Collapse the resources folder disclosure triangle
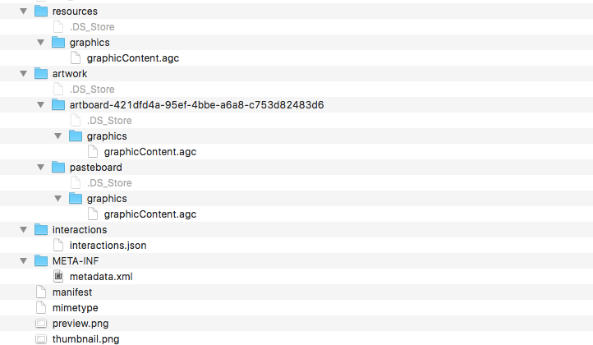Image resolution: width=593 pixels, height=345 pixels. coord(23,11)
